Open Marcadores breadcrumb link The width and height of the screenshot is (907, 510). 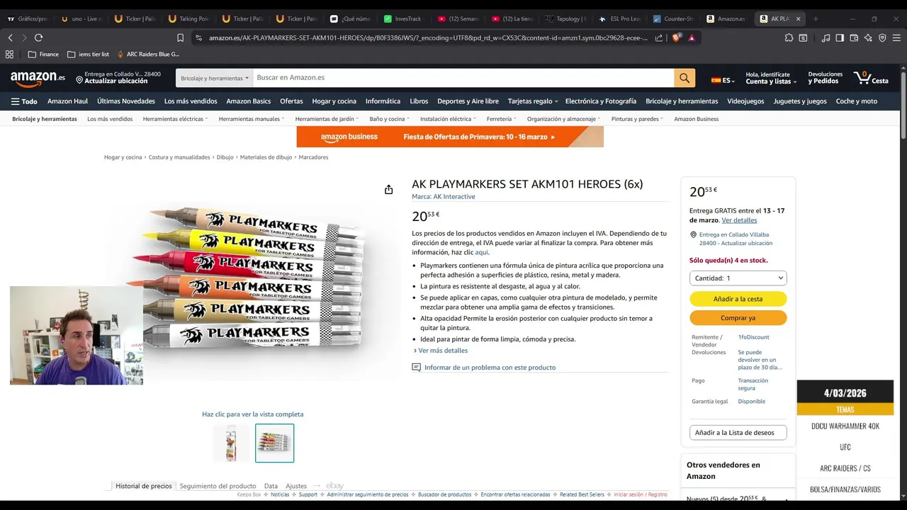pyautogui.click(x=313, y=157)
